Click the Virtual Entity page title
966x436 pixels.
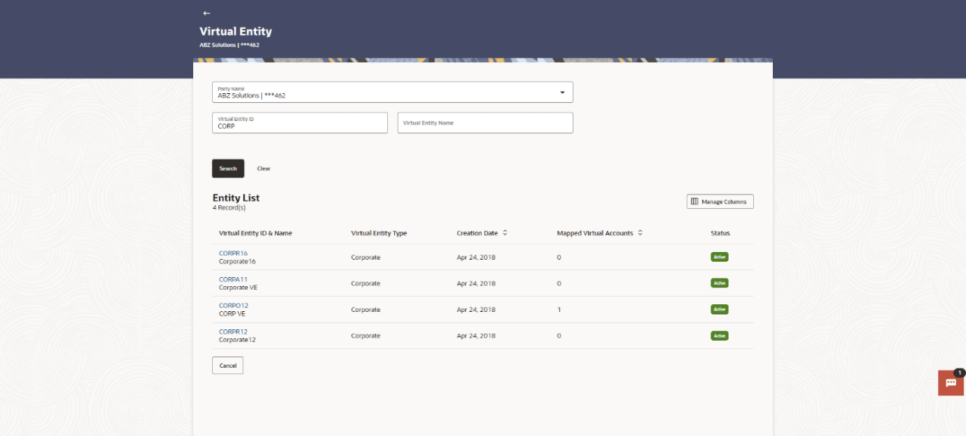(x=236, y=32)
